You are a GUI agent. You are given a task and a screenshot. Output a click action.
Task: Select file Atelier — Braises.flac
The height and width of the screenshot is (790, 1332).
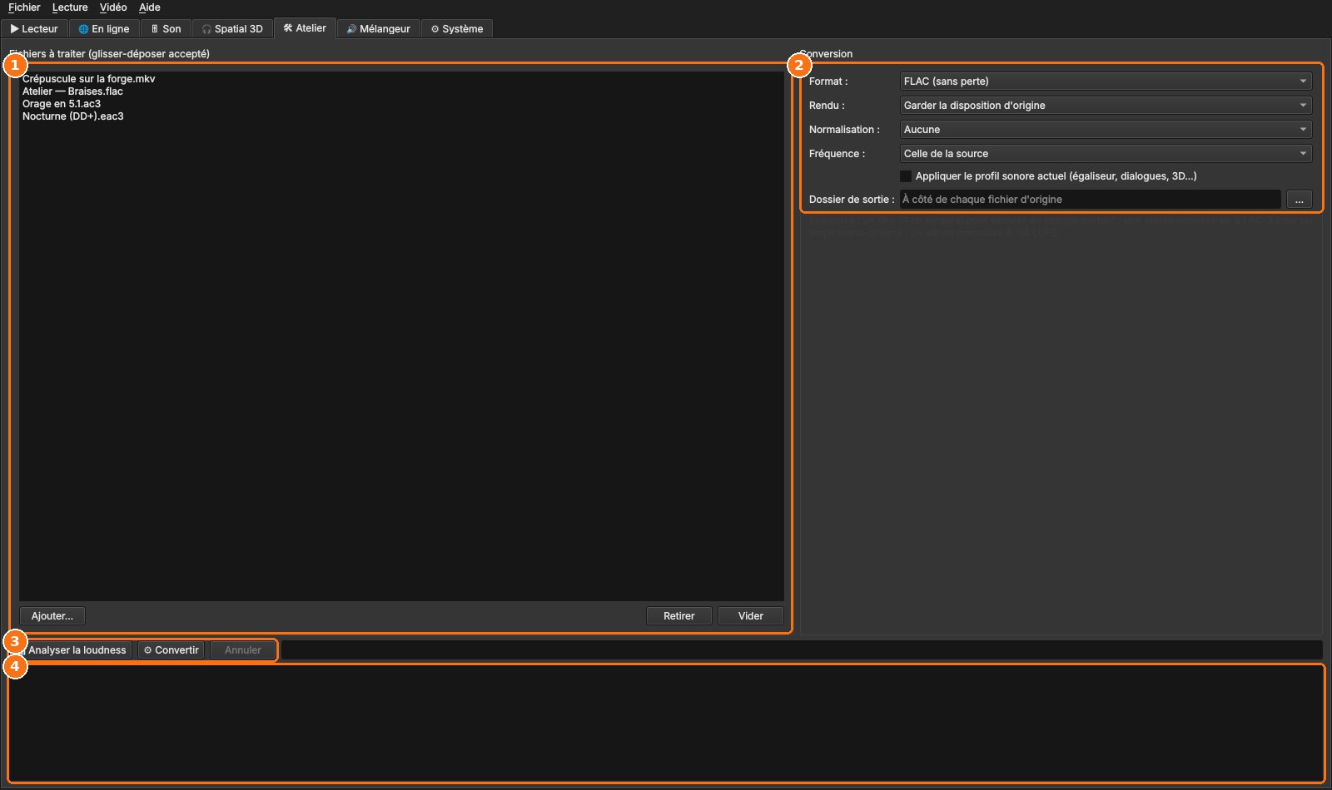[x=401, y=91]
